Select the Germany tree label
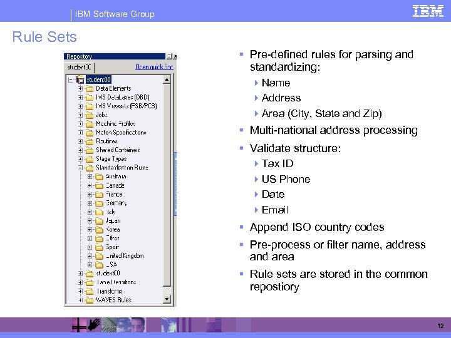The image size is (451, 338). pos(117,203)
